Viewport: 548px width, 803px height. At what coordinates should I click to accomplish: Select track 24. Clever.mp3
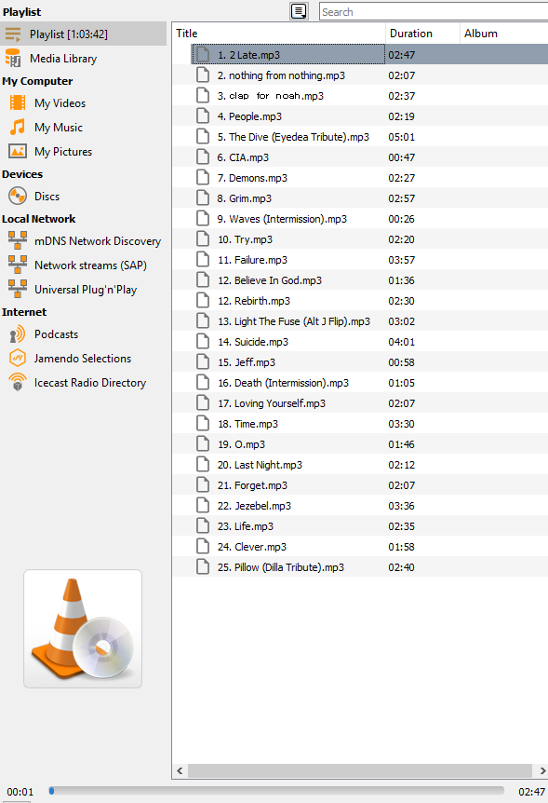(x=360, y=547)
